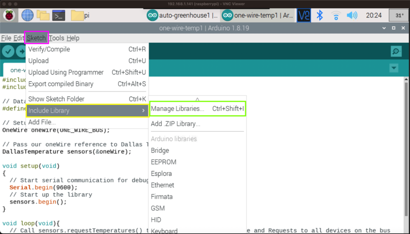Viewport: 410px width, 234px height.
Task: Expand the Include Library submenu
Action: [x=87, y=110]
